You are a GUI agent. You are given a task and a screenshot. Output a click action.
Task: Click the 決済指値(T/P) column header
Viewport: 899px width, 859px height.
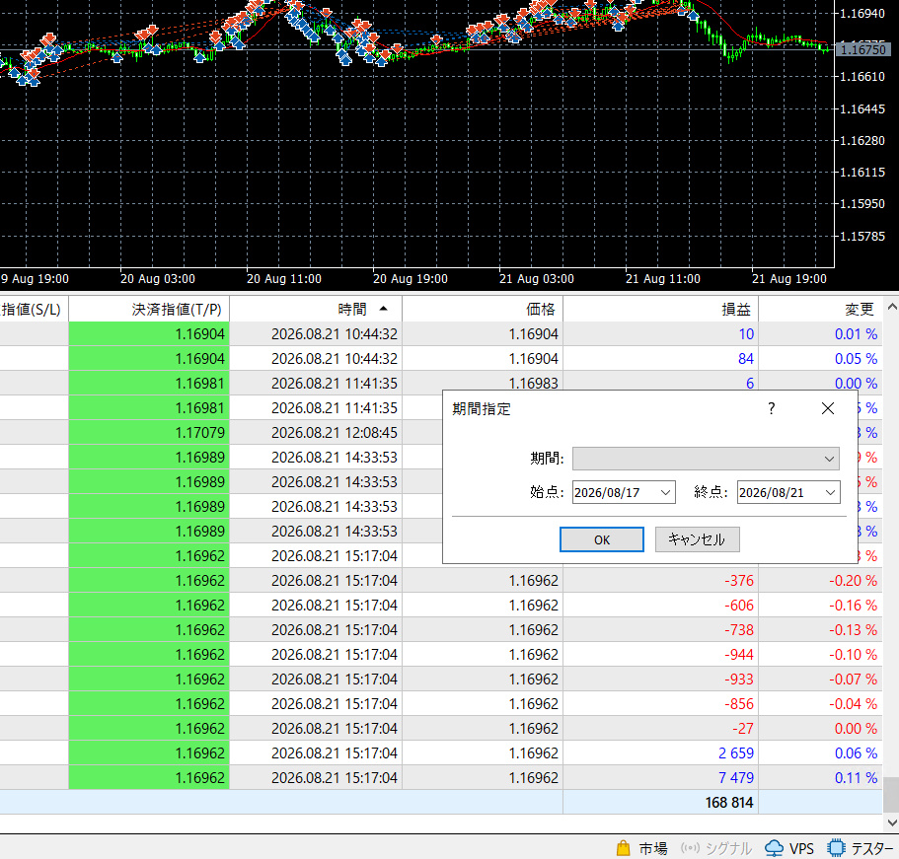[x=149, y=309]
